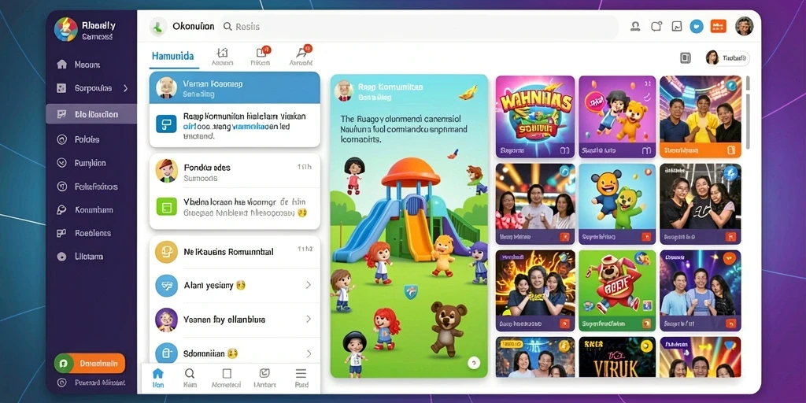This screenshot has height=403, width=806.
Task: Click the orange calendar icon in top bar
Action: pos(718,26)
